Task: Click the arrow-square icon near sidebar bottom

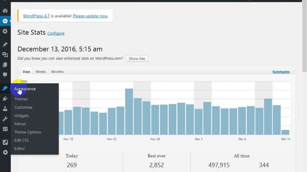Action: pyautogui.click(x=5, y=142)
